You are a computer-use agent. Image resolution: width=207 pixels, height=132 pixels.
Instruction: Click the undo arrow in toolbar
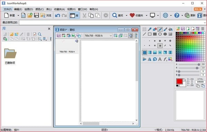(x=58, y=16)
